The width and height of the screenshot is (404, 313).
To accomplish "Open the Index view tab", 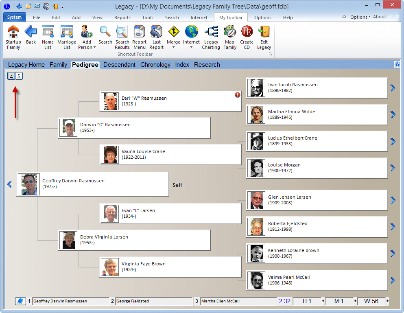I will coord(182,65).
